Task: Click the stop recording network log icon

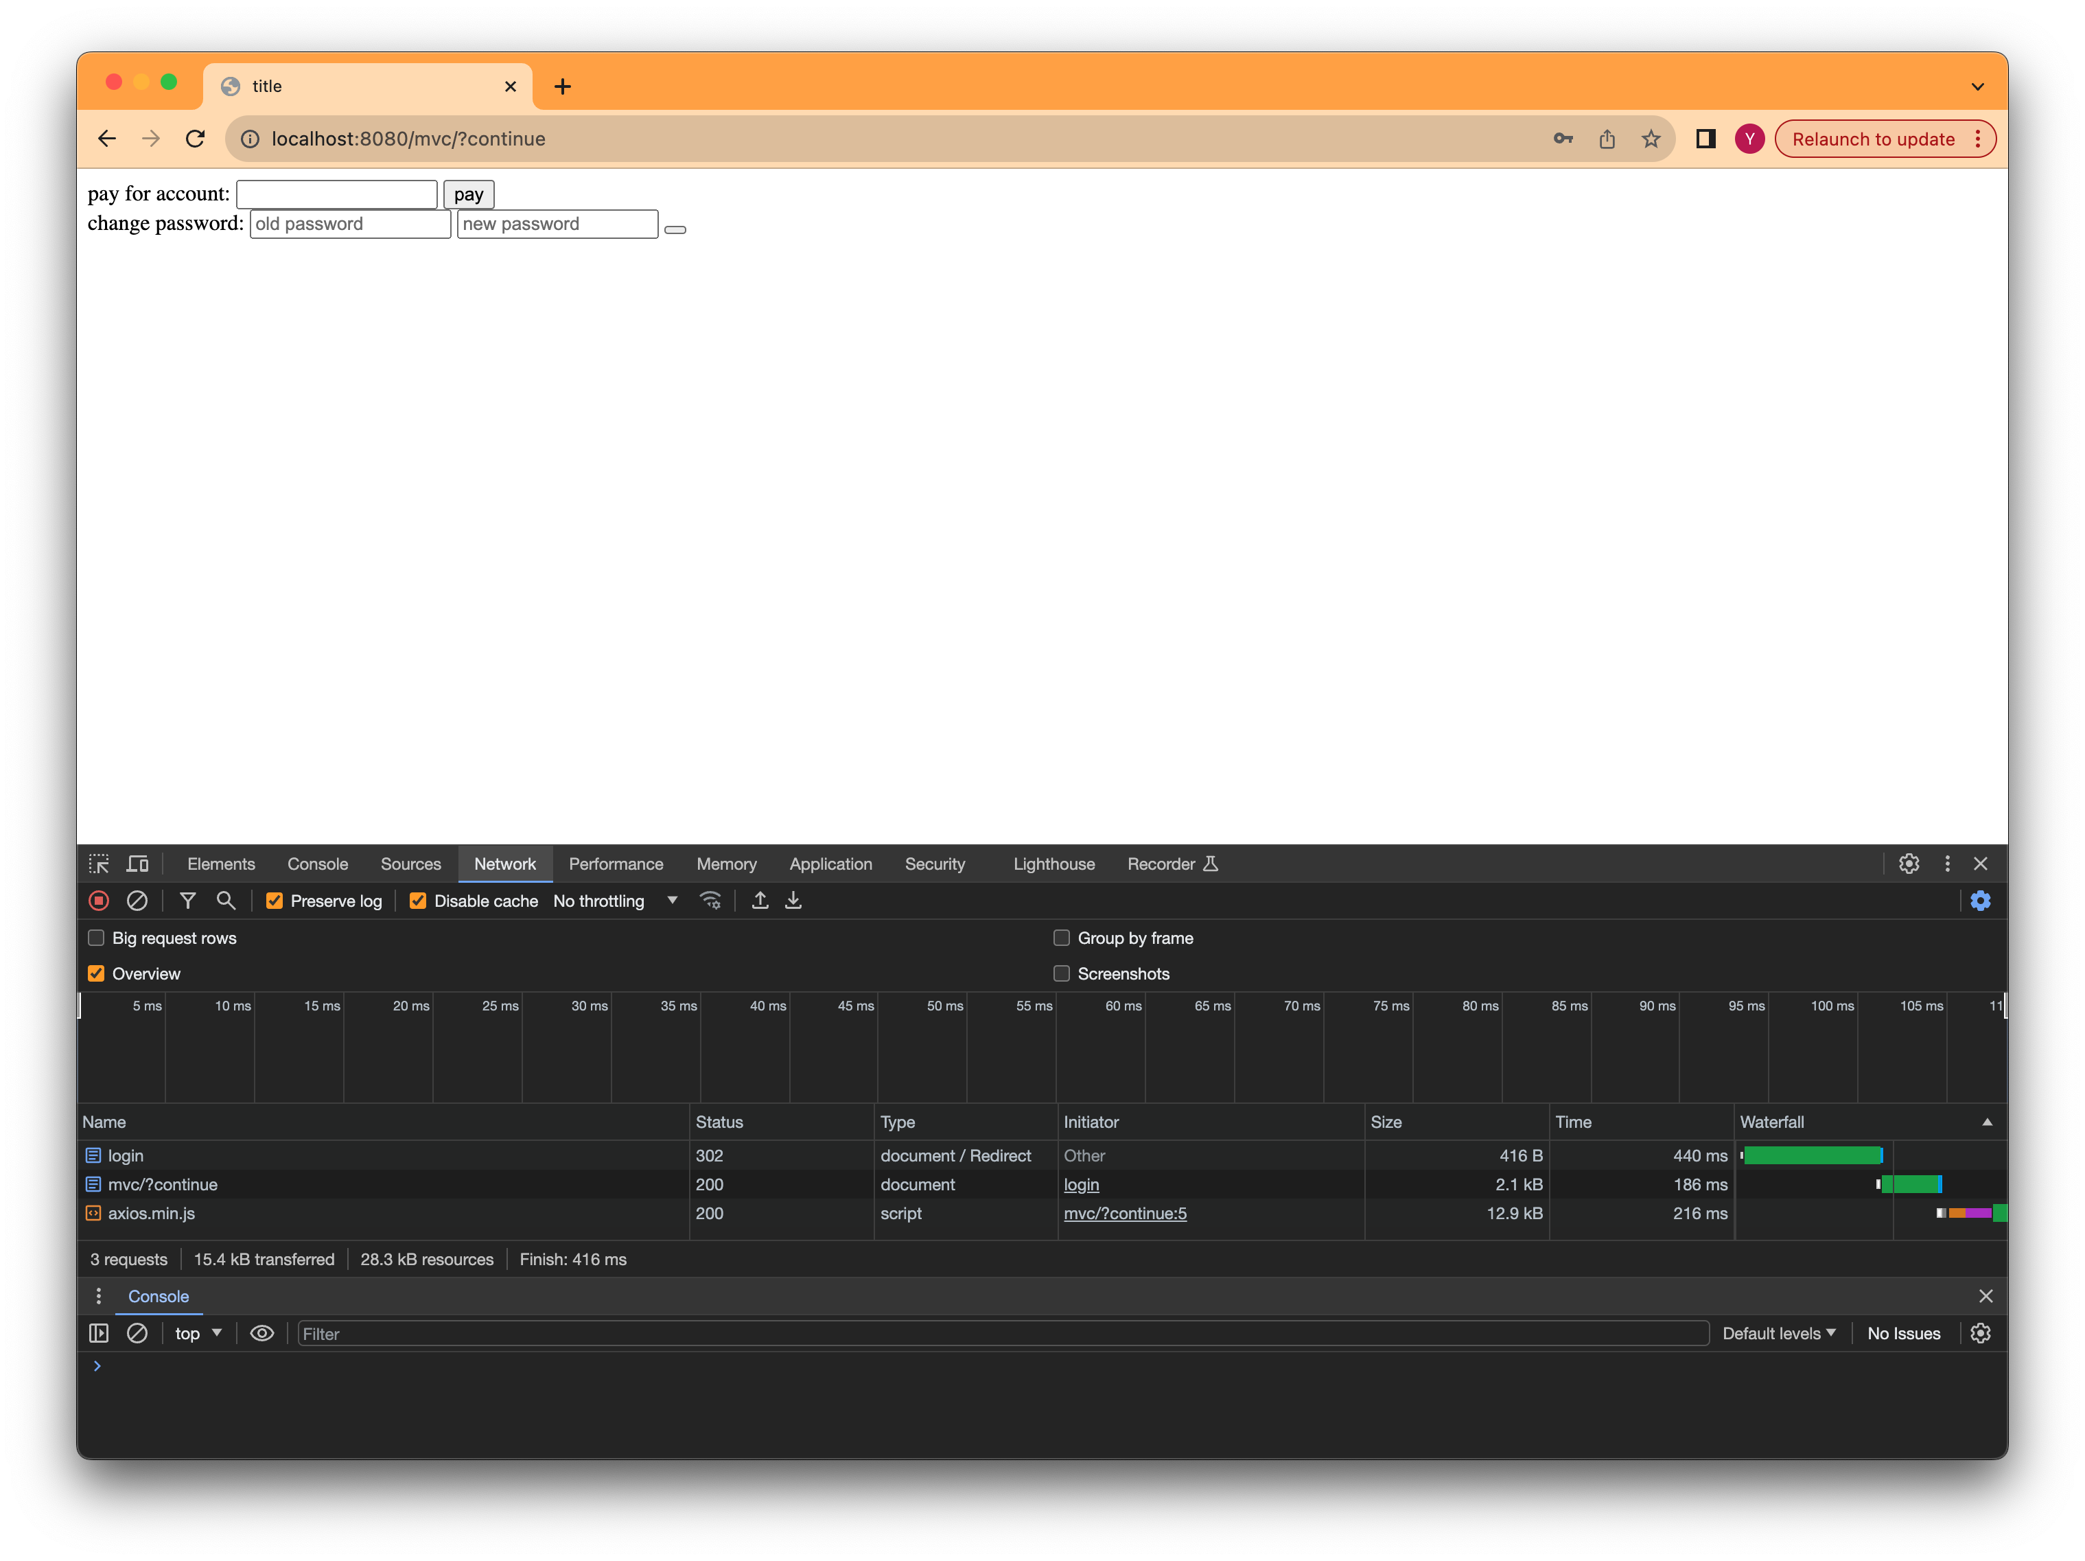Action: (x=98, y=900)
